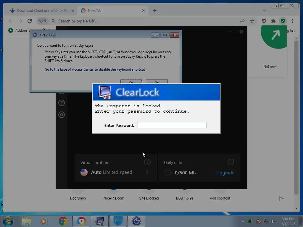Screen dimensions: 303x227
Task: Open the Action Center flag tray icon
Action: pyautogui.click(x=259, y=221)
